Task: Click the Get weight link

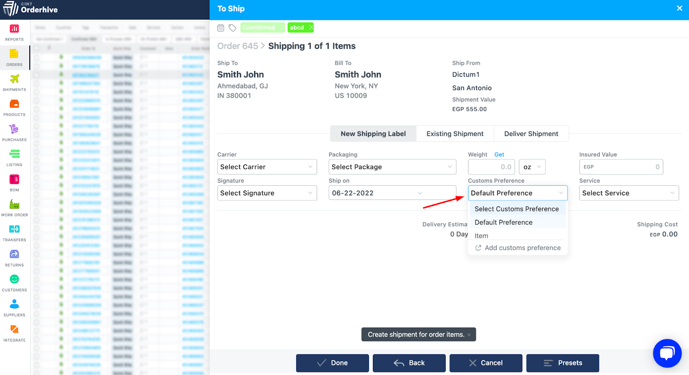Action: [499, 154]
